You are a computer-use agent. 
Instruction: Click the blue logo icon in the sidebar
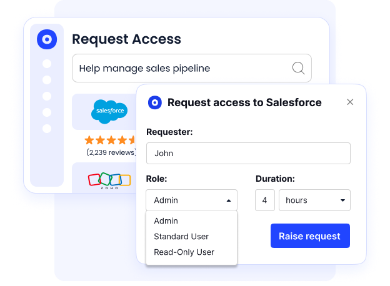[47, 39]
